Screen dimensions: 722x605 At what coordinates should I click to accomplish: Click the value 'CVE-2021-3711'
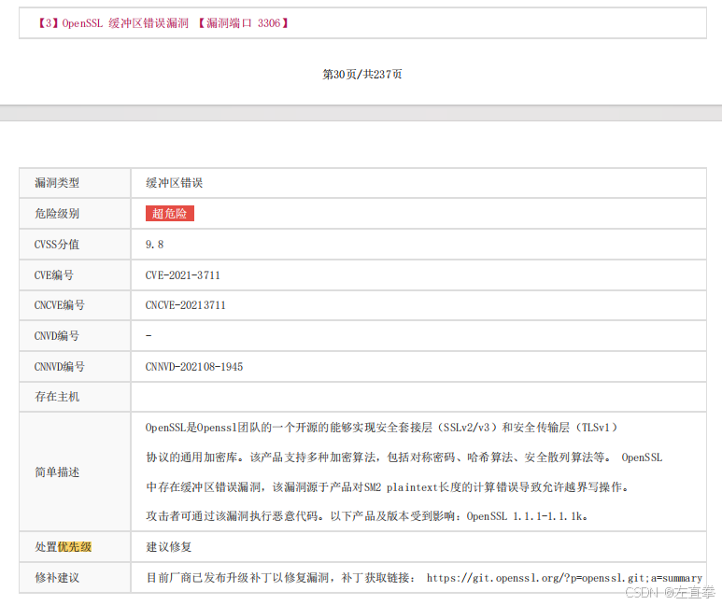183,275
